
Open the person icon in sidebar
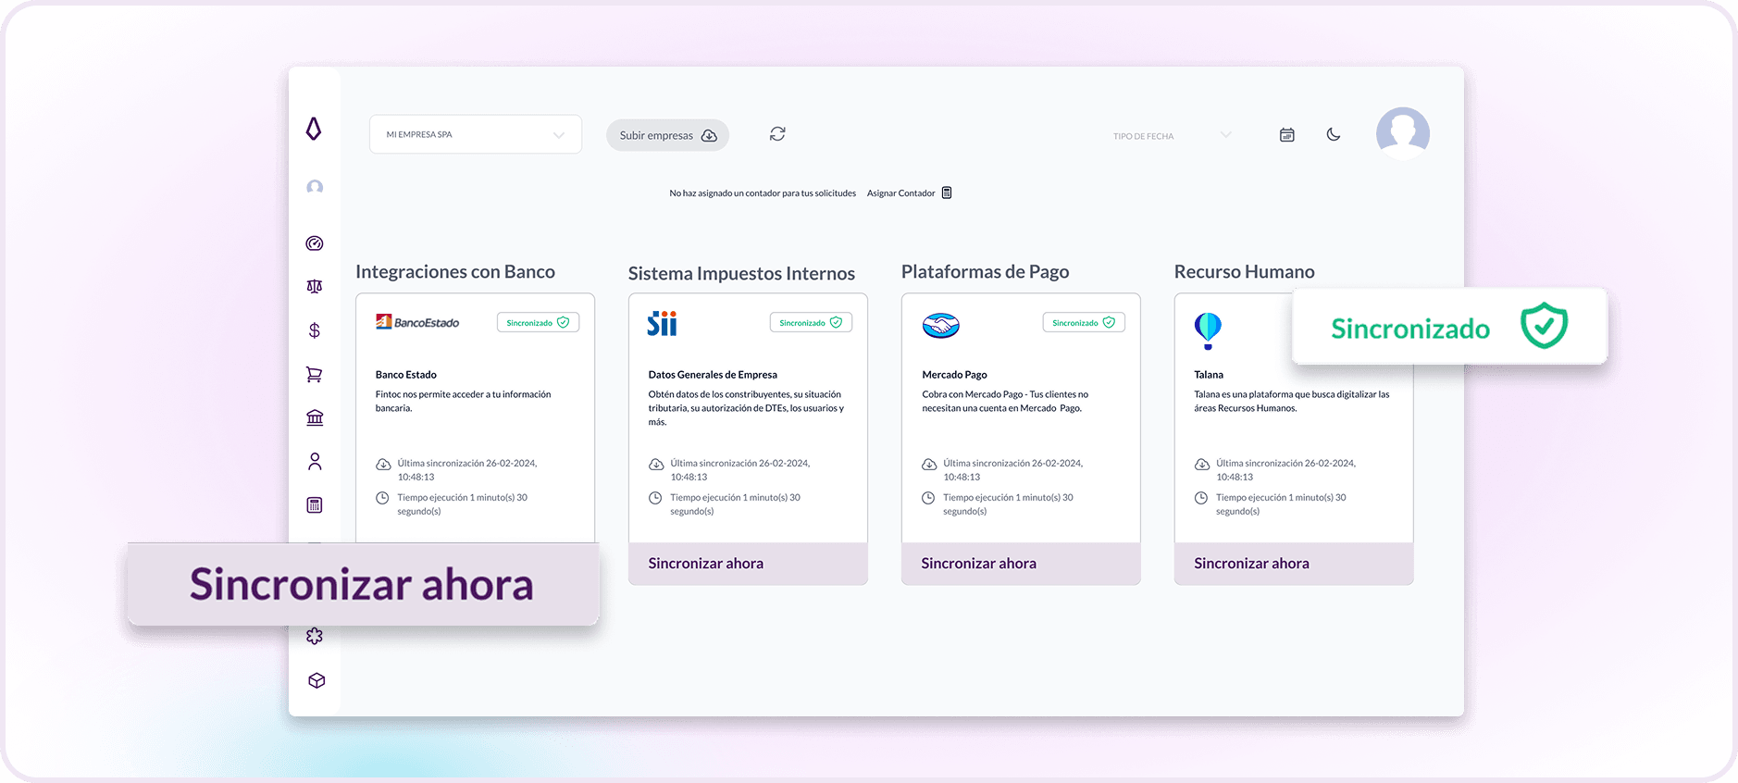pyautogui.click(x=315, y=461)
